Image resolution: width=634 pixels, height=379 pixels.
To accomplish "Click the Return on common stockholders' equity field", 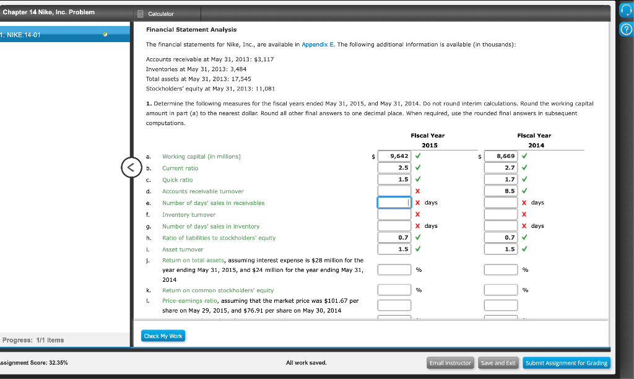I will [394, 289].
